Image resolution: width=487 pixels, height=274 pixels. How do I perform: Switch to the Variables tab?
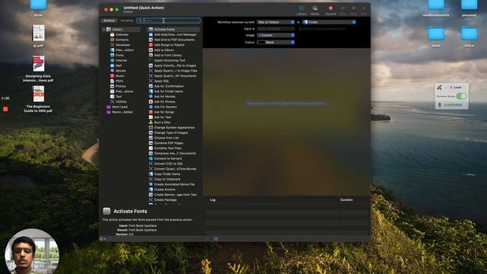click(x=126, y=21)
